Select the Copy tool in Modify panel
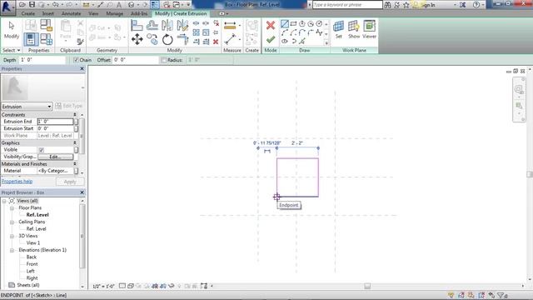This screenshot has width=533, height=300. click(152, 39)
